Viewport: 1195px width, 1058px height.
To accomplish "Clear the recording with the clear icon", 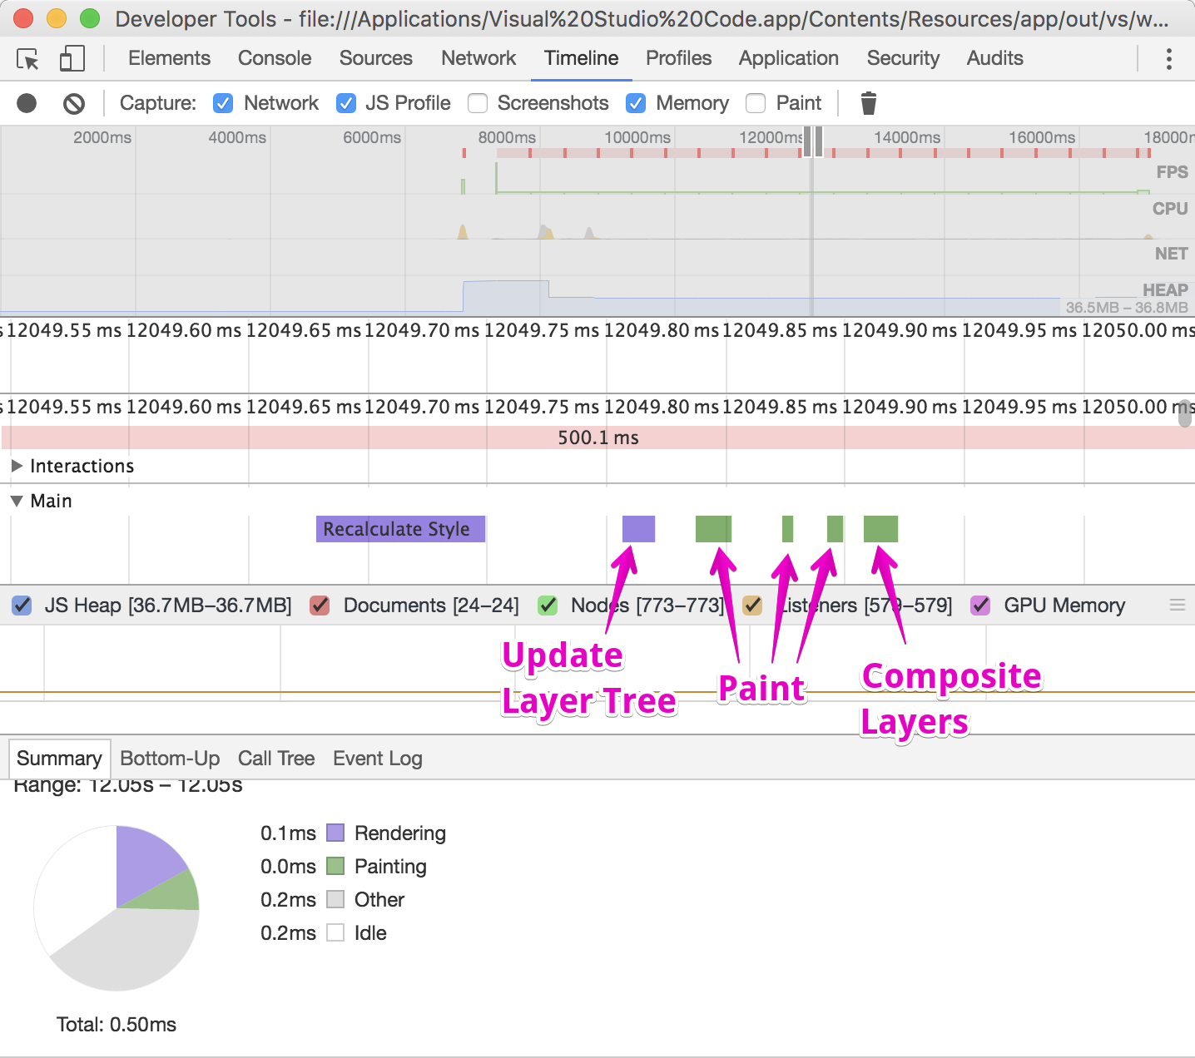I will (74, 103).
